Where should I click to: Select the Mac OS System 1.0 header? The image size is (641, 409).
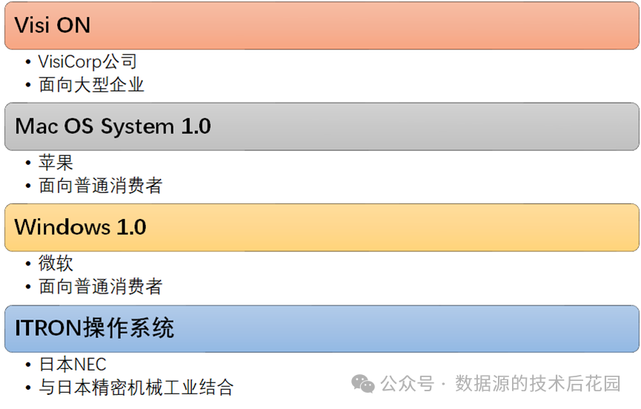click(320, 126)
